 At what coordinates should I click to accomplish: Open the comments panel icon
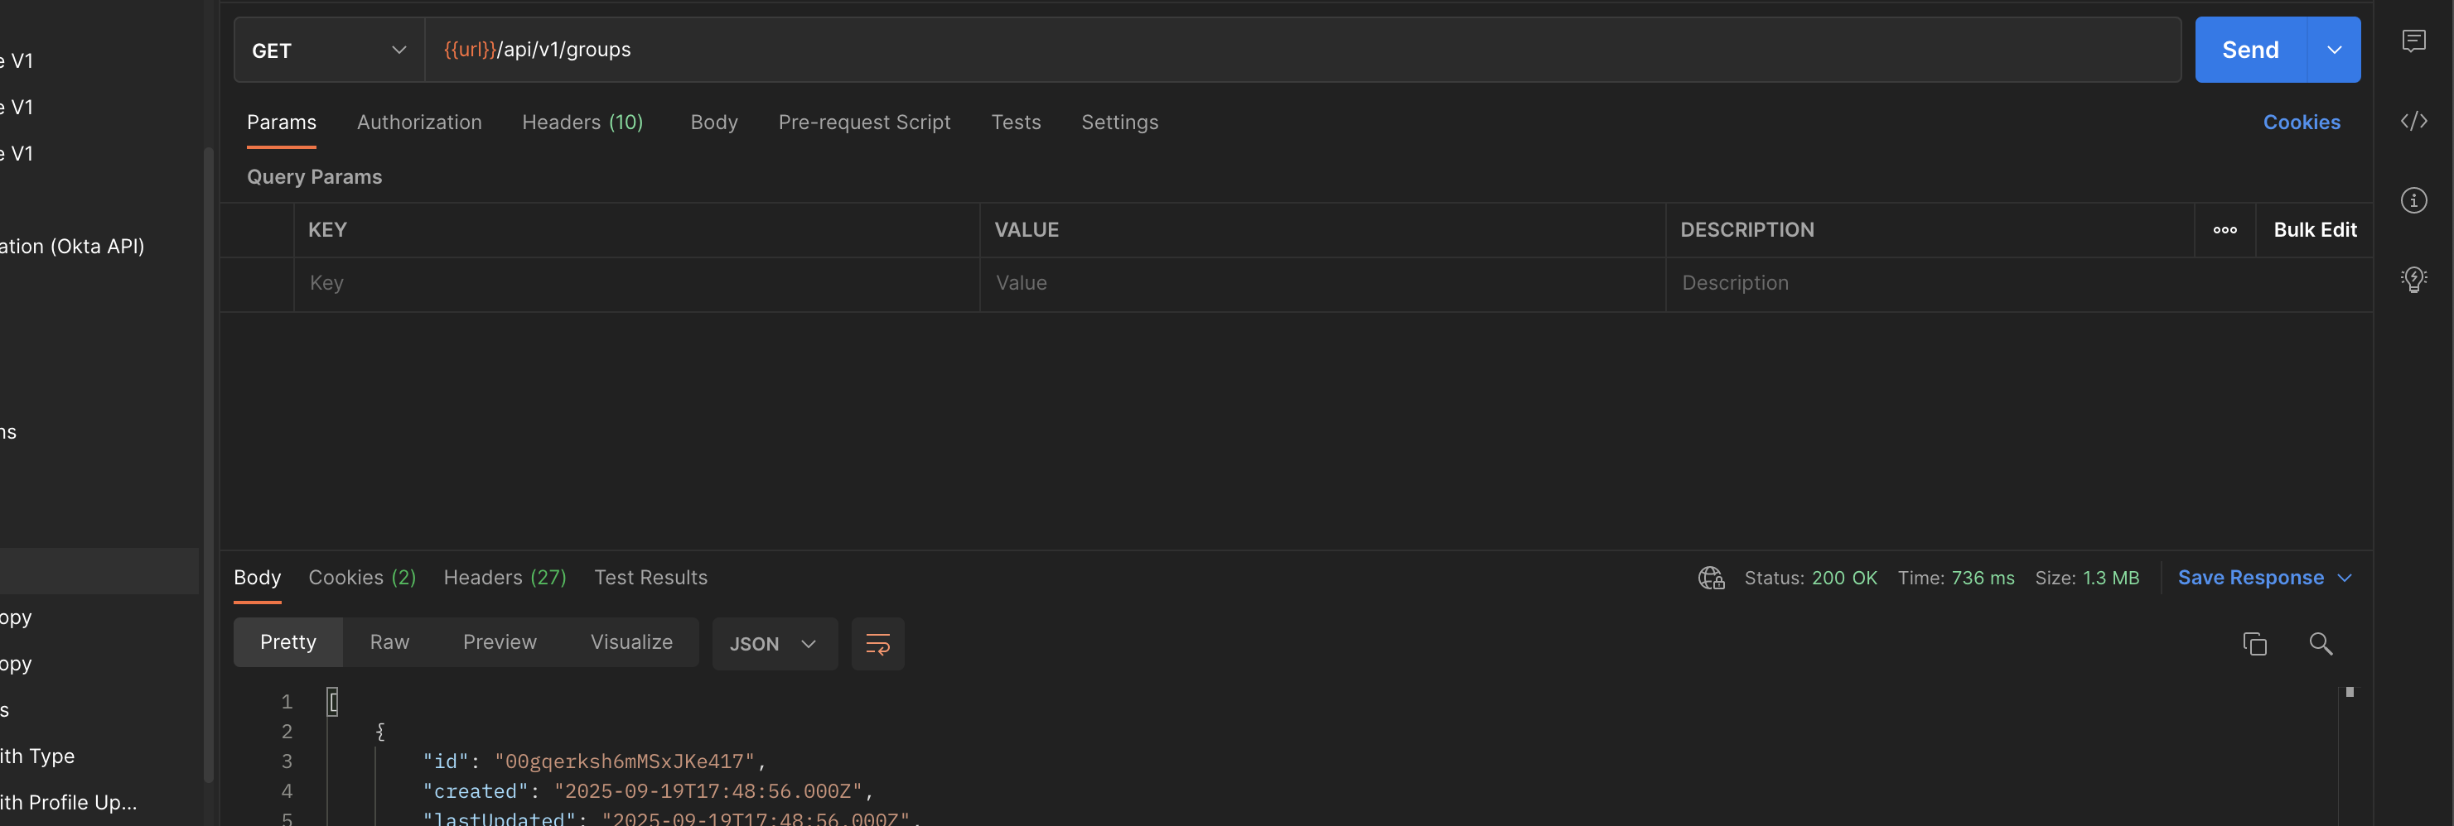(x=2413, y=41)
